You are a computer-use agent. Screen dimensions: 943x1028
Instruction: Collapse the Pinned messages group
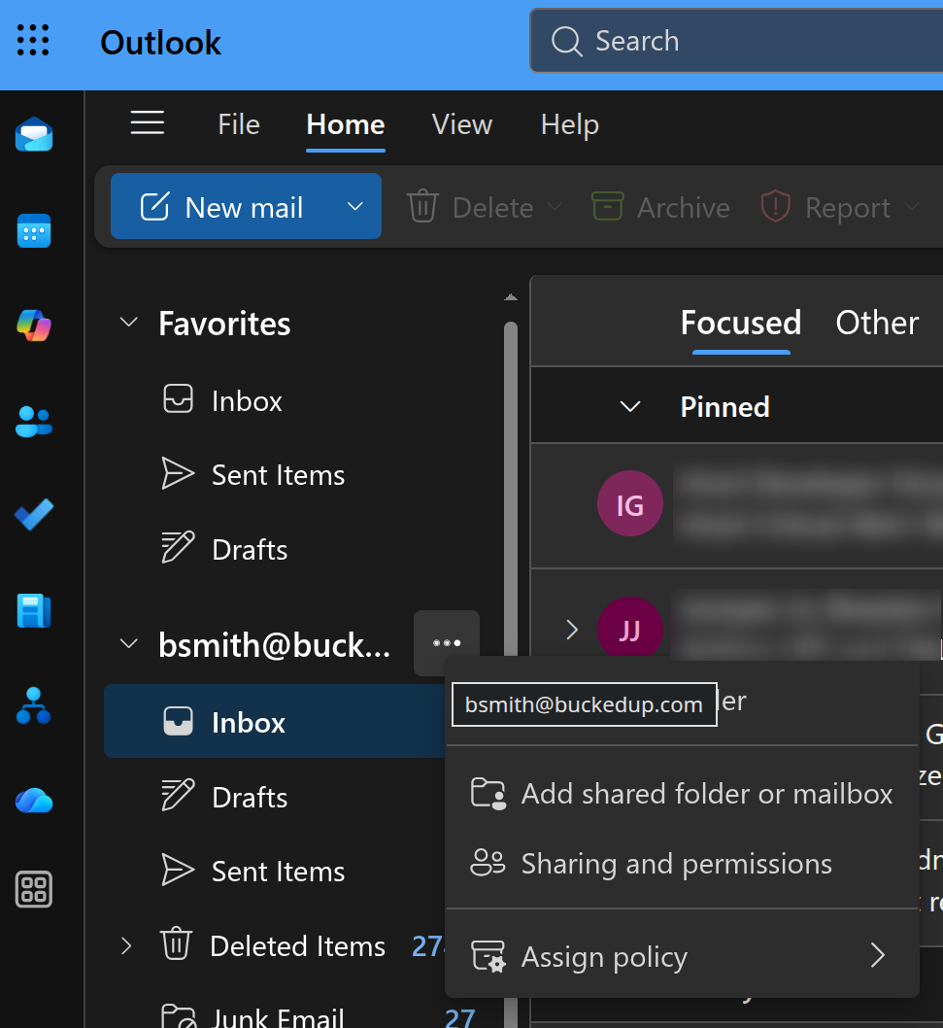[x=629, y=406]
